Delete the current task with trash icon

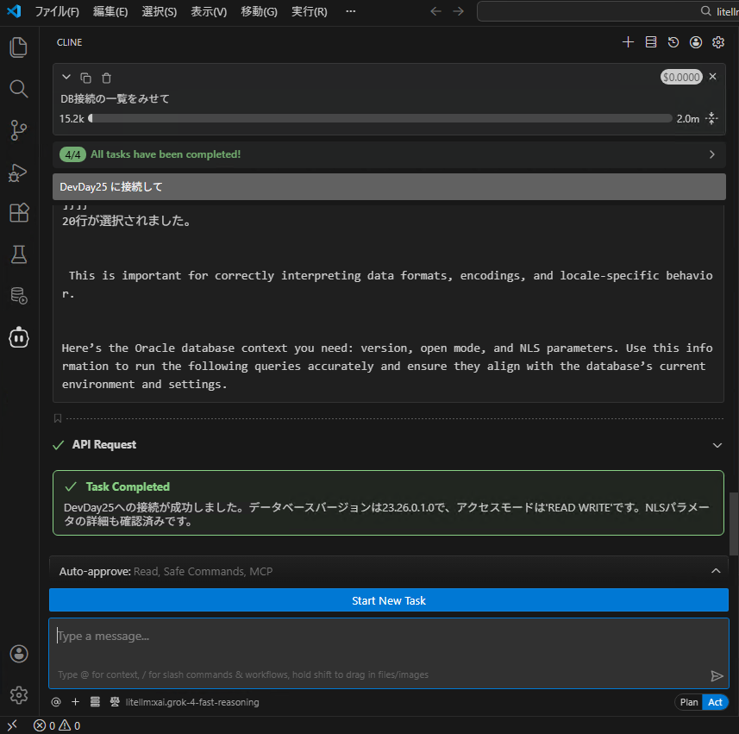click(107, 78)
